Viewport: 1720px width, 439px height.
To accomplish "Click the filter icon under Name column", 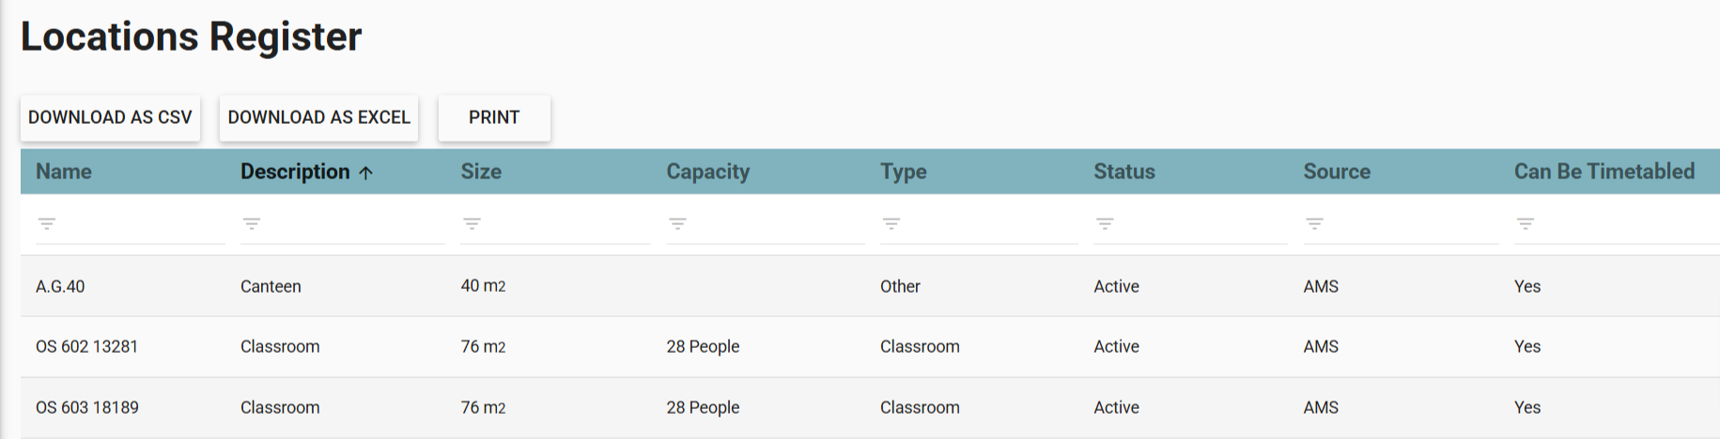I will click(x=47, y=223).
